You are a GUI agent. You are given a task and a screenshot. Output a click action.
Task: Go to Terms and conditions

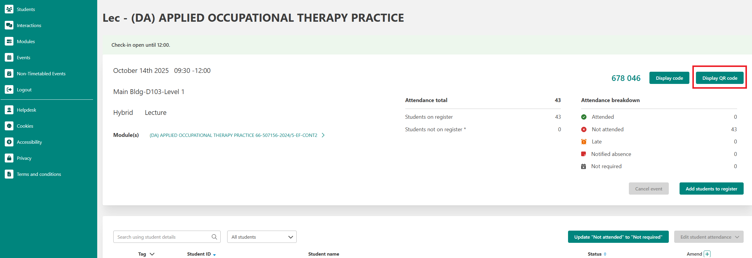[39, 174]
